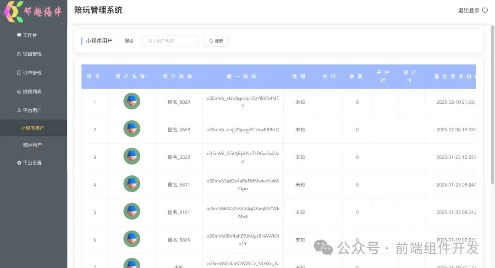Click the 陪玩管理系统 page title
Viewport: 495px width, 268px height.
coord(97,10)
